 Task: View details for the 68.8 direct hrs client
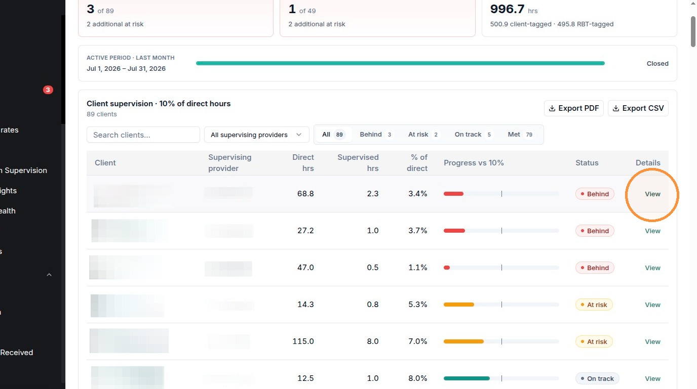(x=652, y=194)
